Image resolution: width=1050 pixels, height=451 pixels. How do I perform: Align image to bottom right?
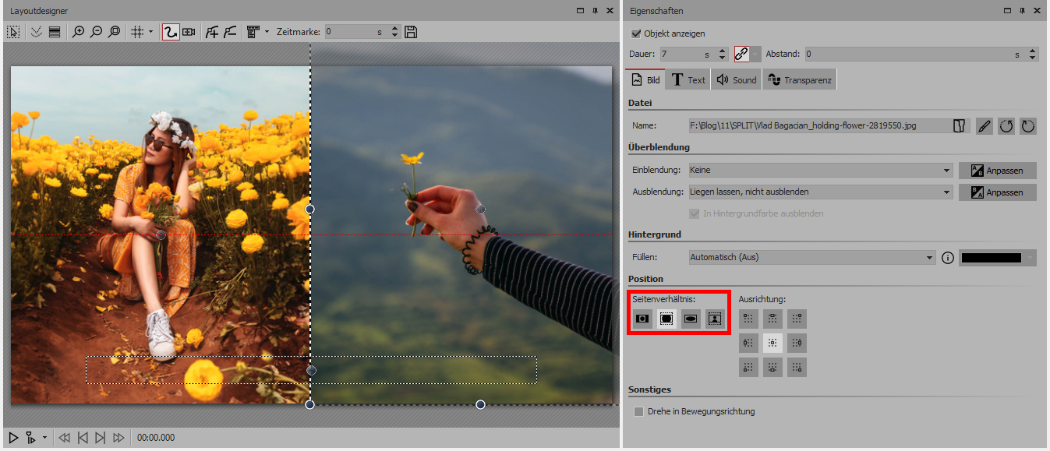point(797,367)
